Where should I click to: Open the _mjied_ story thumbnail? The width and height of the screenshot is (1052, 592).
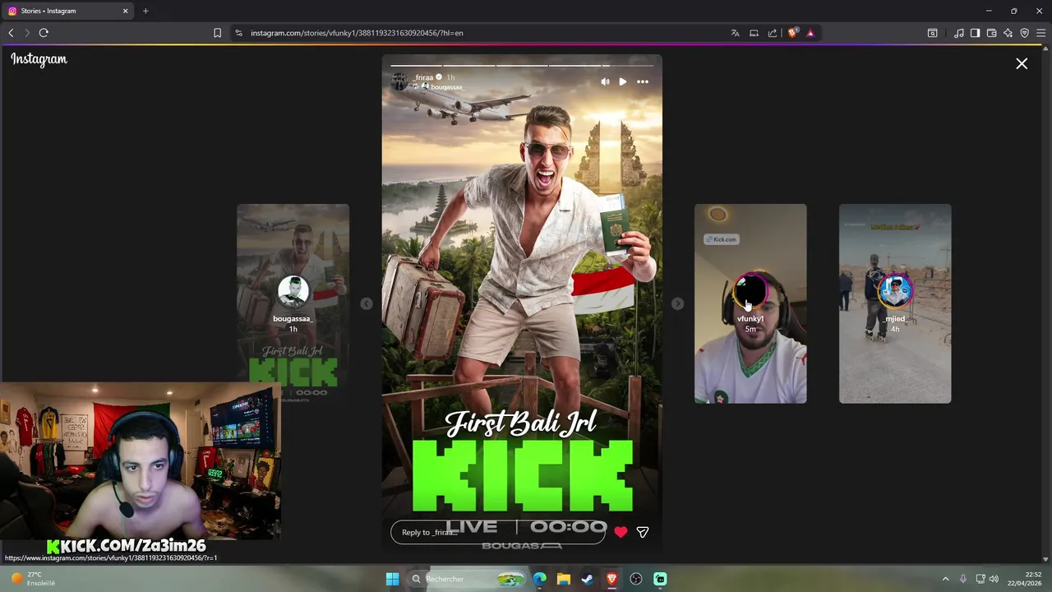[x=895, y=303]
